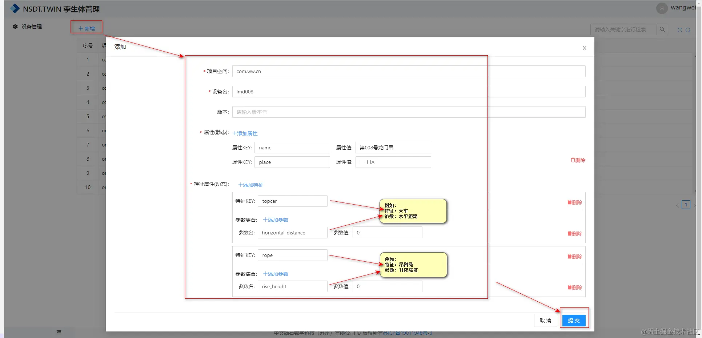Click the 新增 add button

tap(87, 28)
